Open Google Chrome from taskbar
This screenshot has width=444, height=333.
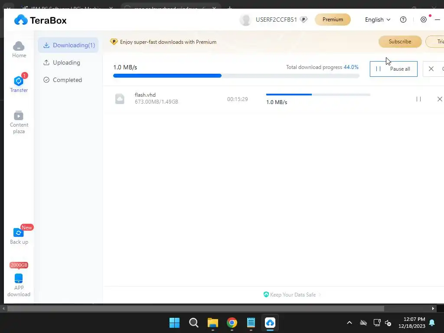coord(232,323)
